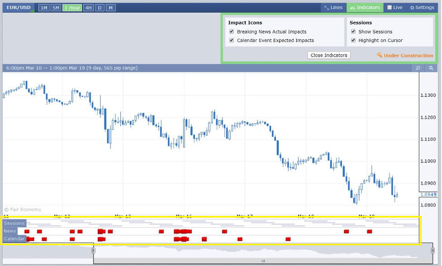Click a red Calendar impact marker
Image resolution: width=442 pixels, height=266 pixels.
29,239
